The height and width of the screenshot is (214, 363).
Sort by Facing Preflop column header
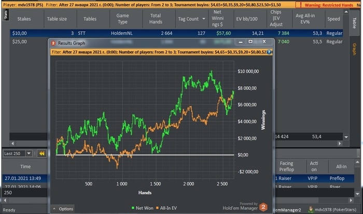287,166
